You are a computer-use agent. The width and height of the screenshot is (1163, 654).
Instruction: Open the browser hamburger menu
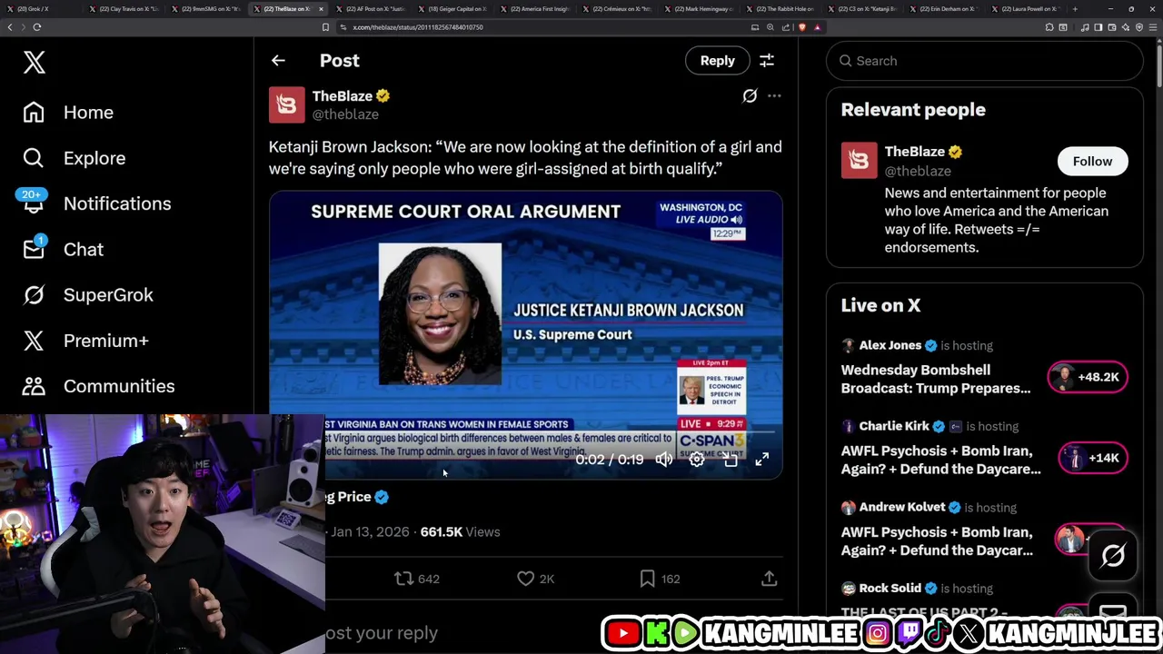1153,27
